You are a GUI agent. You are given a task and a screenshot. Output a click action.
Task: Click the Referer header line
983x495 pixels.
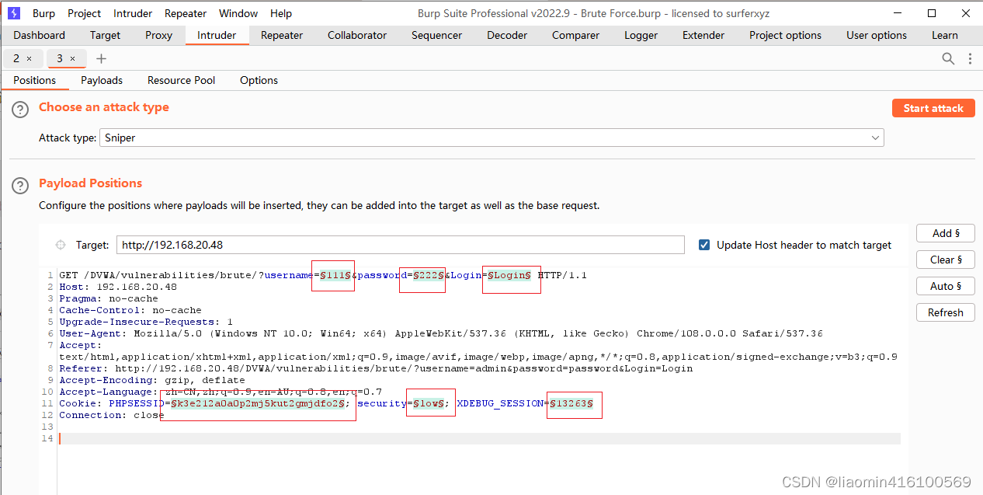[x=376, y=368]
